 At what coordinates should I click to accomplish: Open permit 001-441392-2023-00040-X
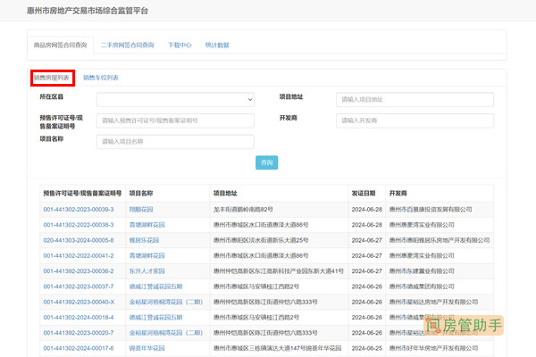tap(79, 302)
